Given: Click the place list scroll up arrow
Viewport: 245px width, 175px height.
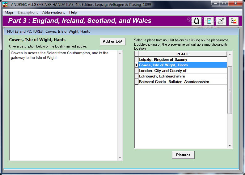Looking at the screenshot, I should (230, 54).
